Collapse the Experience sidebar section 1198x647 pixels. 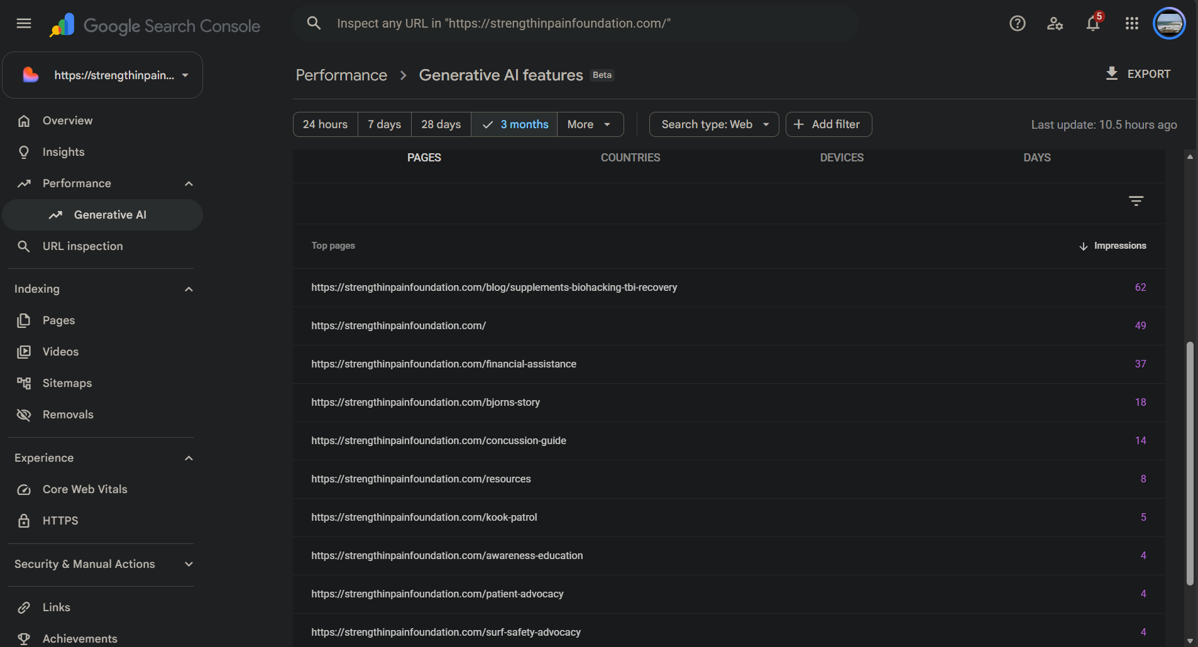click(x=189, y=458)
